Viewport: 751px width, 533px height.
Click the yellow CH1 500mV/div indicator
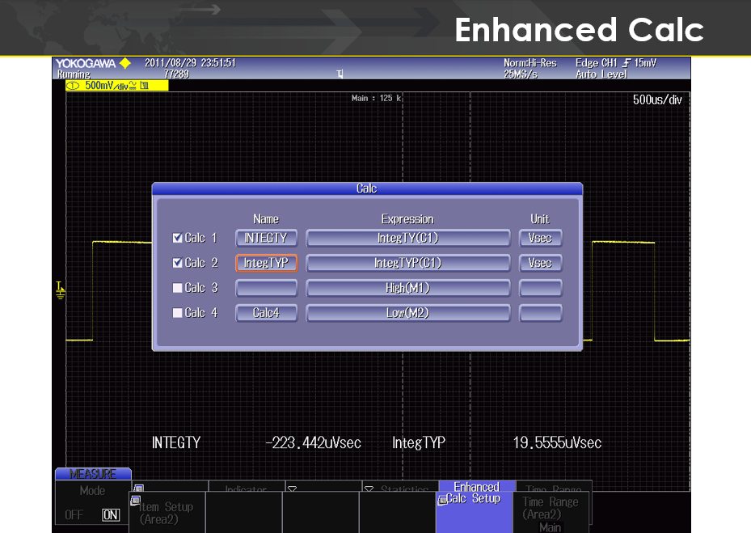116,85
